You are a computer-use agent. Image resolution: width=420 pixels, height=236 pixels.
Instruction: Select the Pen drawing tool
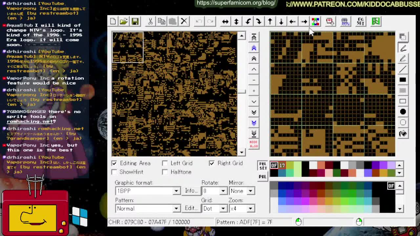click(x=403, y=48)
